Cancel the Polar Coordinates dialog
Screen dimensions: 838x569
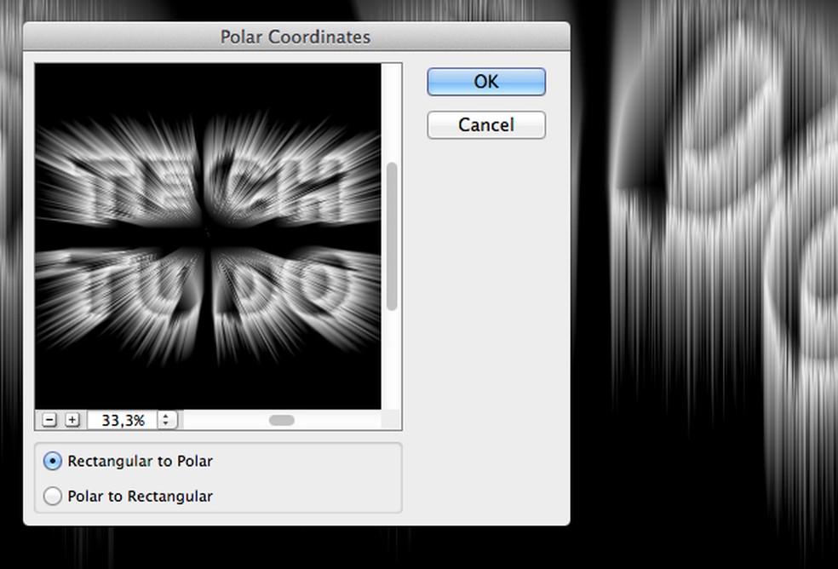(x=485, y=125)
